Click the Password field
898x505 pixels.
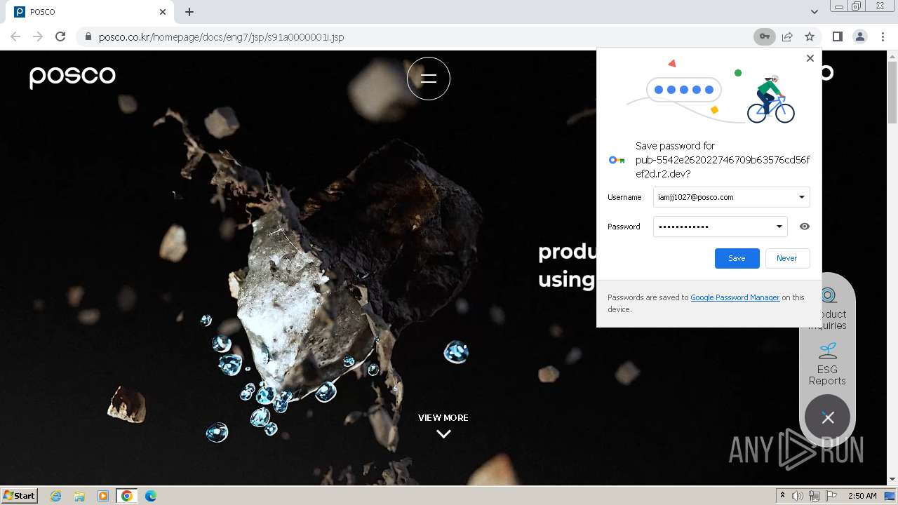pyautogui.click(x=720, y=227)
